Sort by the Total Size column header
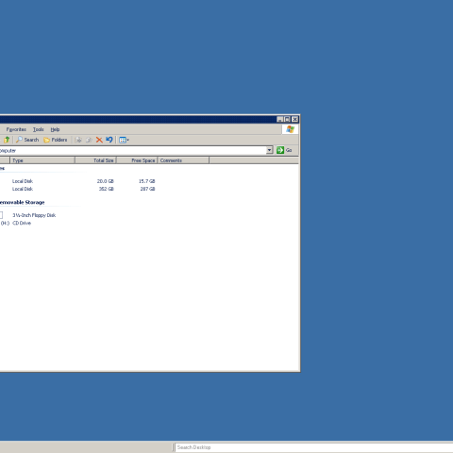Viewport: 453px width, 453px height. tap(95, 160)
